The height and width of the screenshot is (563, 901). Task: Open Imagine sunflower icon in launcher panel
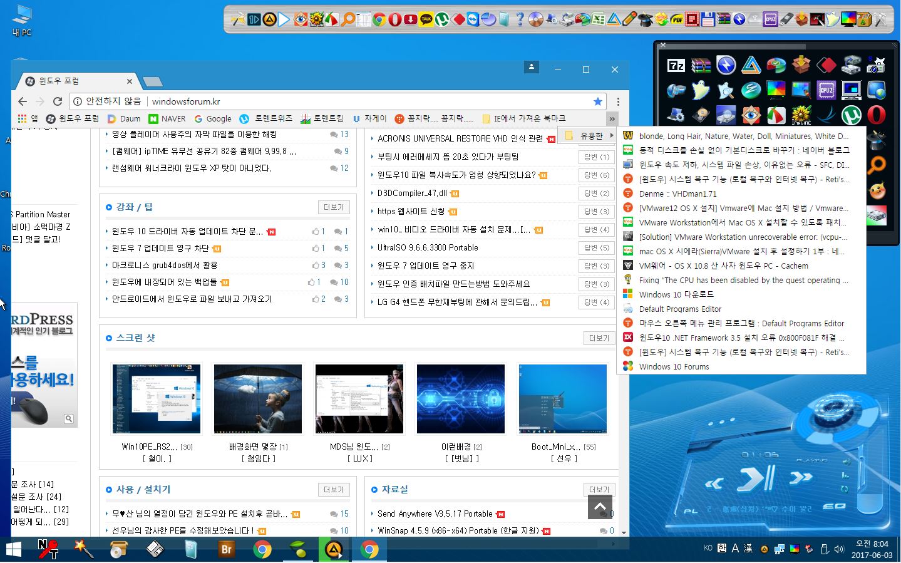801,115
